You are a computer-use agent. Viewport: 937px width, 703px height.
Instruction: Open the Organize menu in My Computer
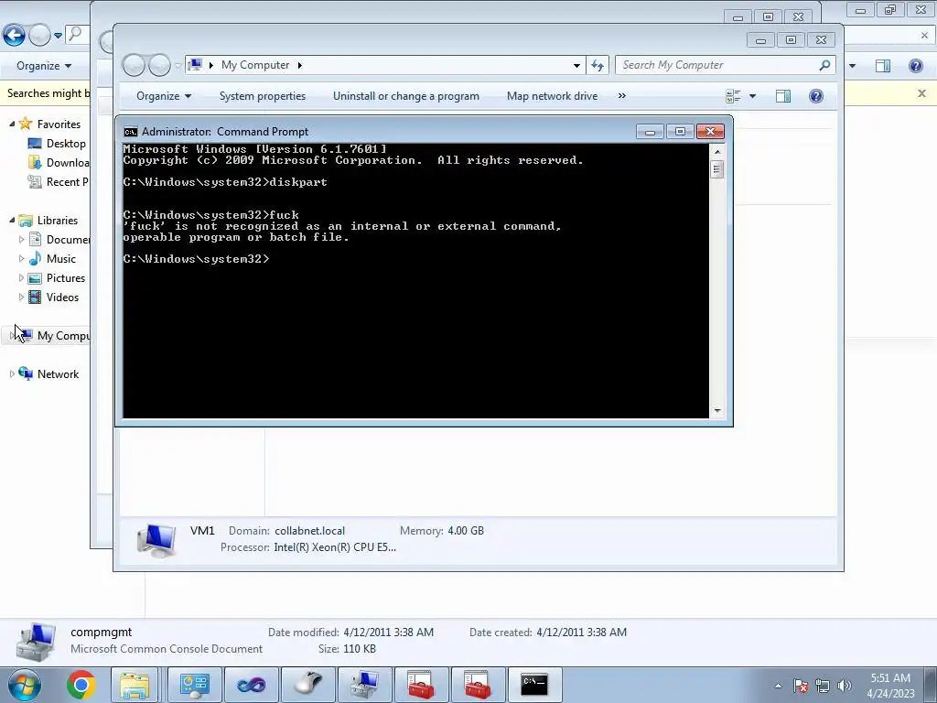coord(163,96)
